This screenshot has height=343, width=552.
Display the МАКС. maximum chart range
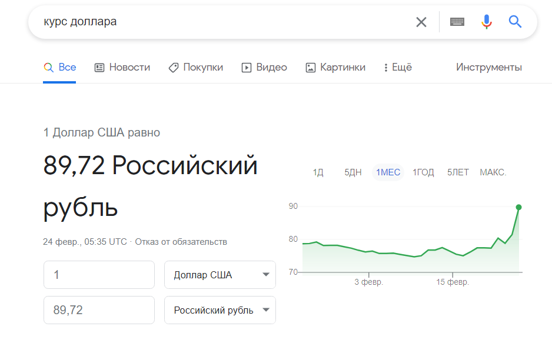tap(493, 172)
